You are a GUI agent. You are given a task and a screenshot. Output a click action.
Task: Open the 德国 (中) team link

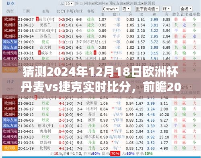[45, 126]
